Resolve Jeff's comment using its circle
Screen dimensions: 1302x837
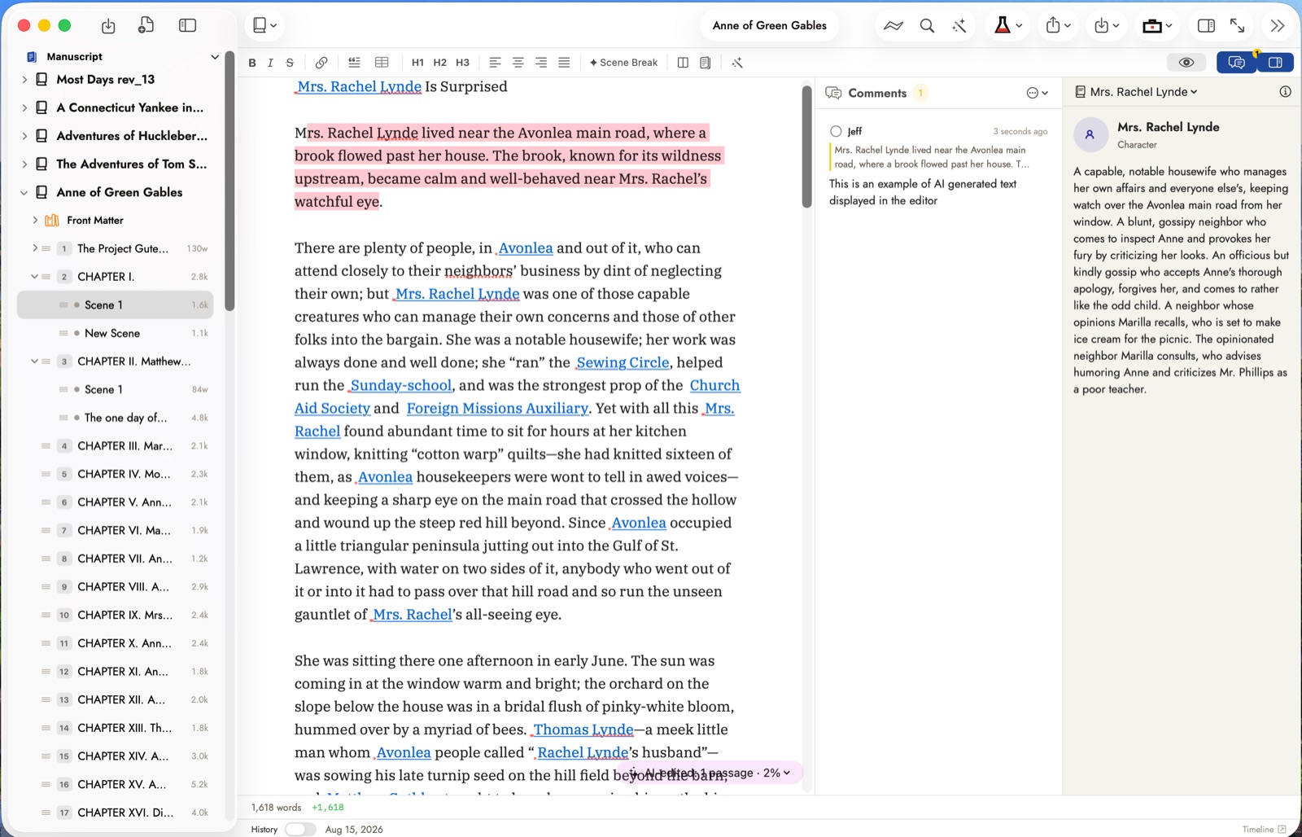pos(836,131)
